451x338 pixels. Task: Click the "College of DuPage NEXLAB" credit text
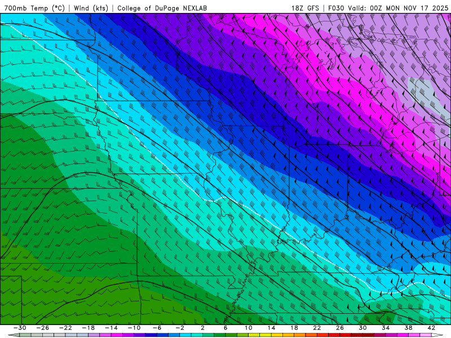pos(162,8)
